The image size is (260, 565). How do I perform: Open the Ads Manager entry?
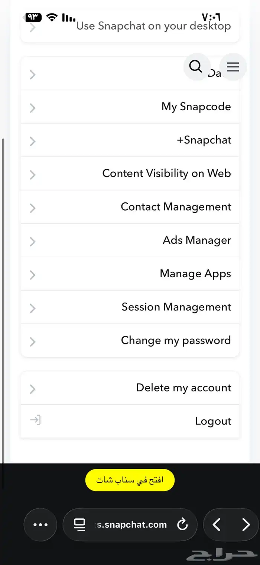[197, 240]
